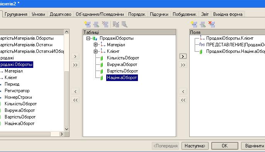Click >> button to add all fields
This screenshot has width=265, height=152.
(x=183, y=65)
